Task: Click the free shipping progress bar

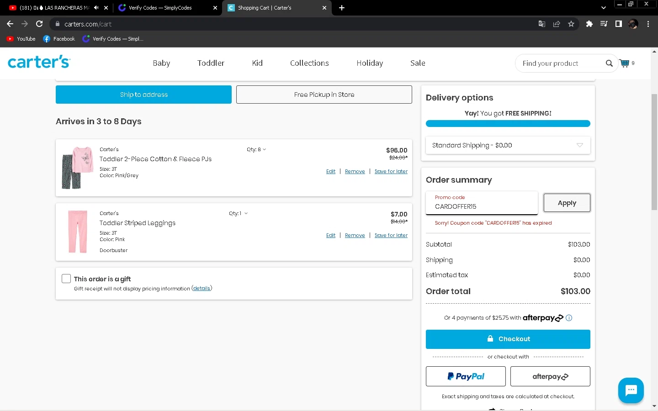Action: click(x=508, y=123)
